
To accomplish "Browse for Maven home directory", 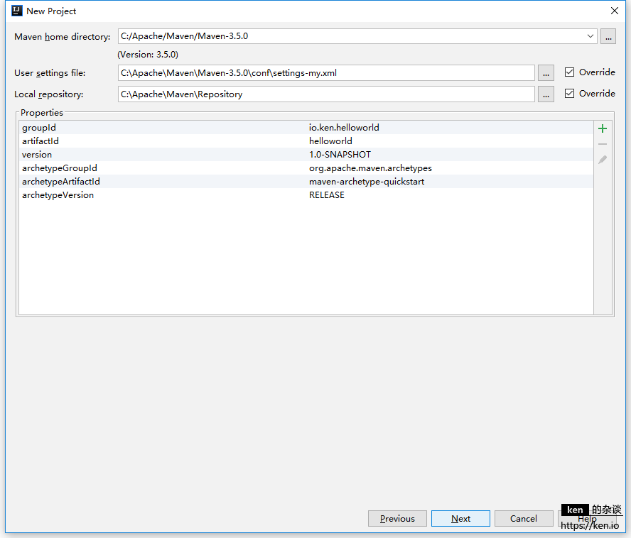I will [608, 36].
